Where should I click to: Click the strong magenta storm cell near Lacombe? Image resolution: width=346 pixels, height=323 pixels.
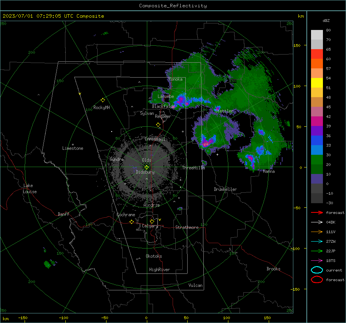tap(181, 100)
